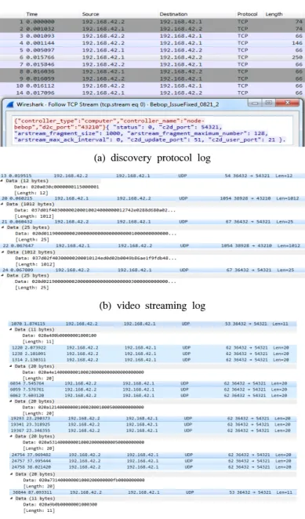The width and height of the screenshot is (305, 519).
Task: Collapse Data (20 bytes) tree under packet 1314
Action: [11, 366]
